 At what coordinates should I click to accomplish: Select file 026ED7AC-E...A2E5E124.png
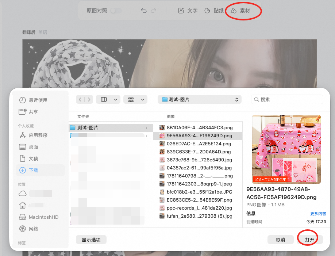198,144
